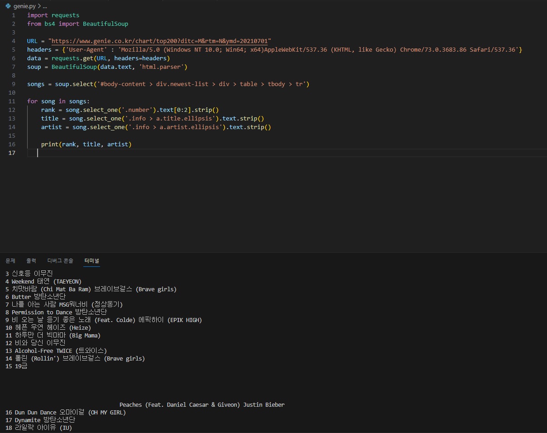Screen dimensions: 547x433
Task: Select the 터미널 tab
Action: [x=91, y=261]
